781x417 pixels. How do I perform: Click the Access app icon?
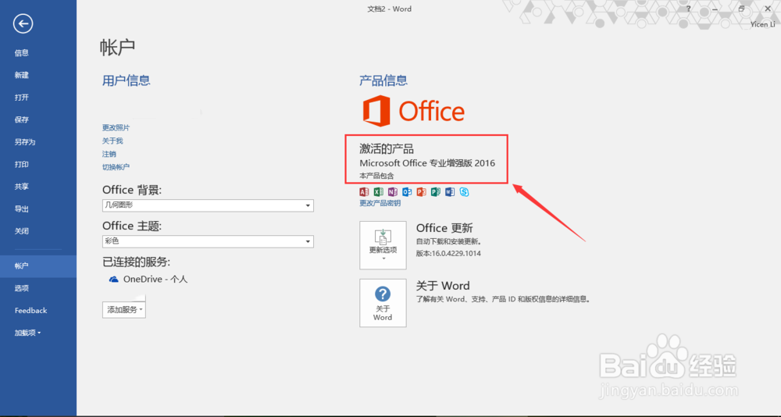pos(364,192)
